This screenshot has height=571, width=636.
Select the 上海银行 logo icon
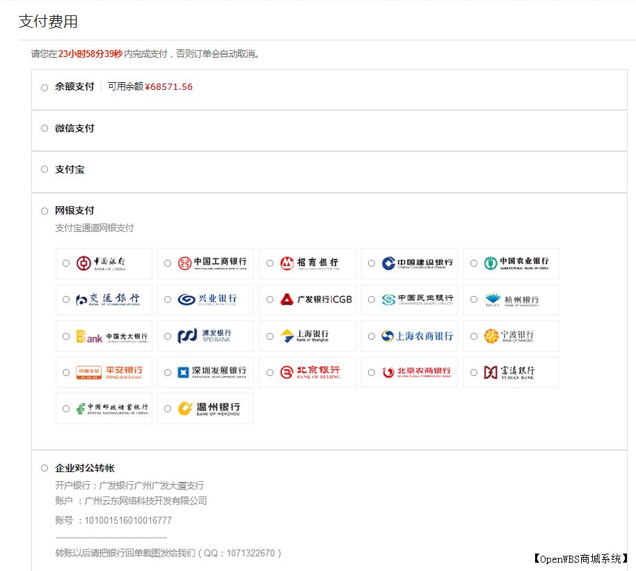click(314, 336)
